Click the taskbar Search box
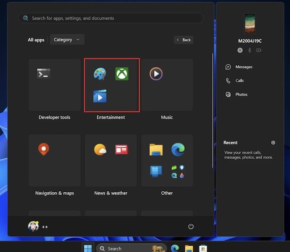Viewport: 290px width, 252px height. (x=131, y=248)
